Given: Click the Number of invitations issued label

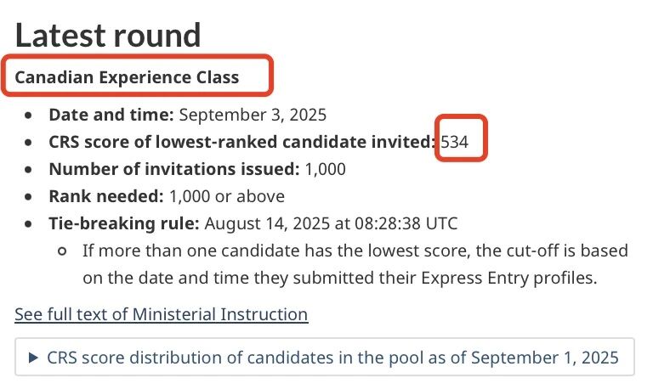Looking at the screenshot, I should tap(174, 169).
